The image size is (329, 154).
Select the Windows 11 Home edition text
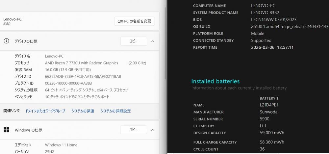click(x=61, y=145)
